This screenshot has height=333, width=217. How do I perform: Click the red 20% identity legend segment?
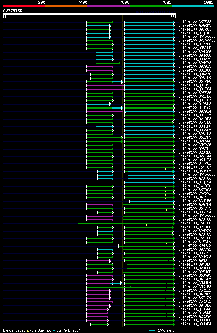click(24, 6)
